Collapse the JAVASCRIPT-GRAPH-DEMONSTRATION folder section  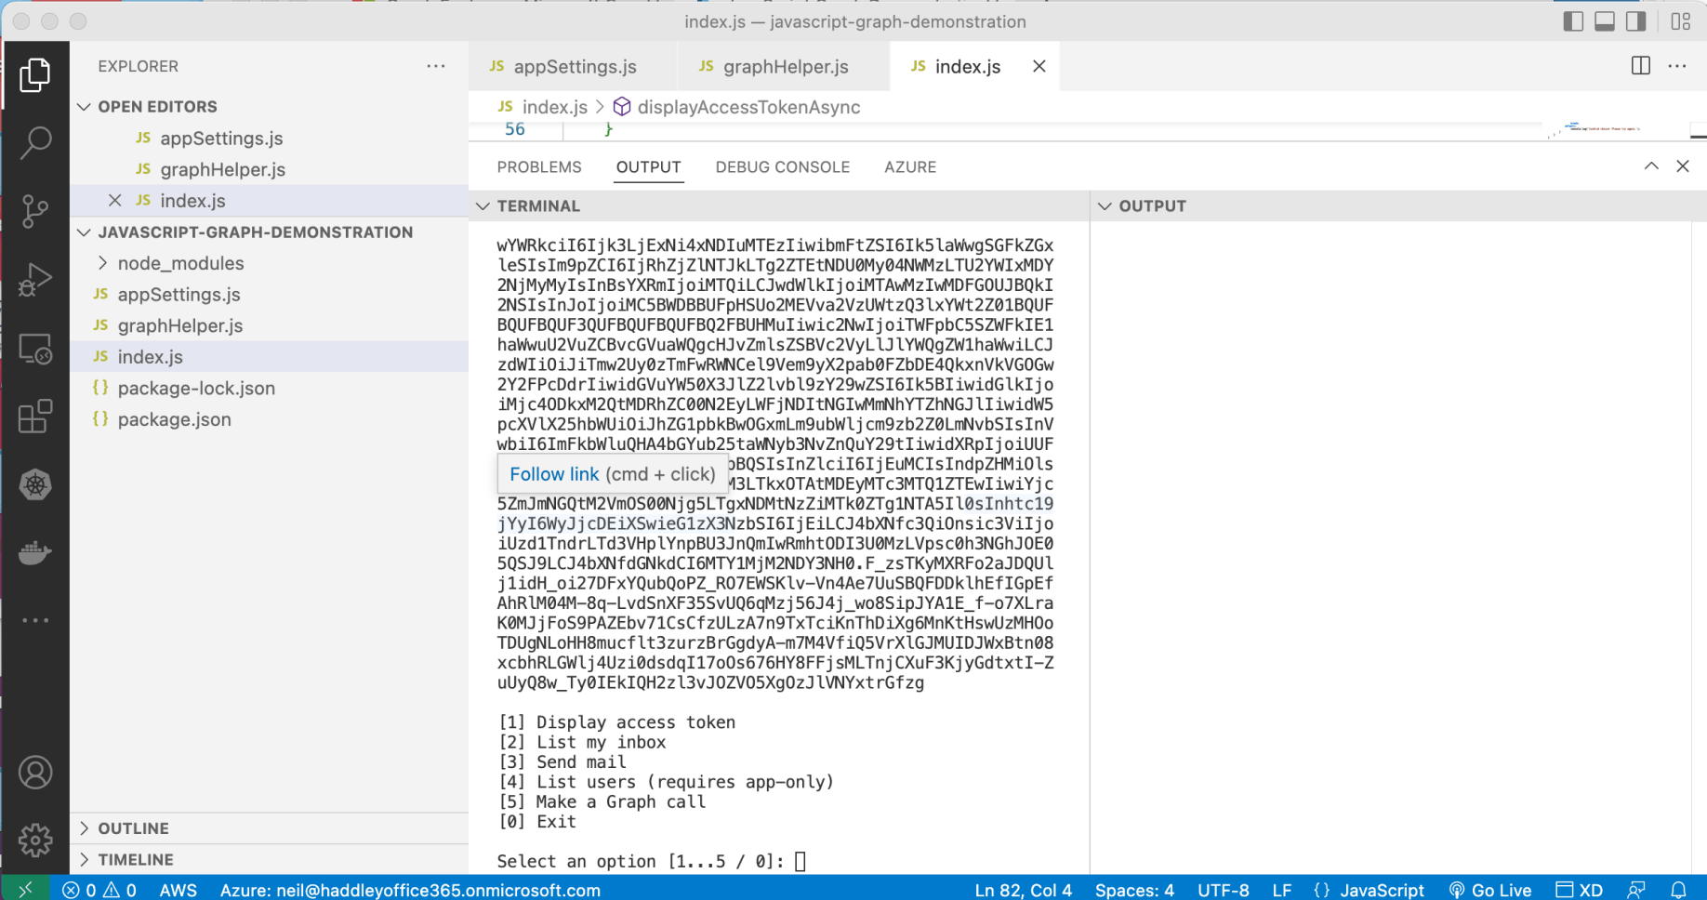click(84, 232)
